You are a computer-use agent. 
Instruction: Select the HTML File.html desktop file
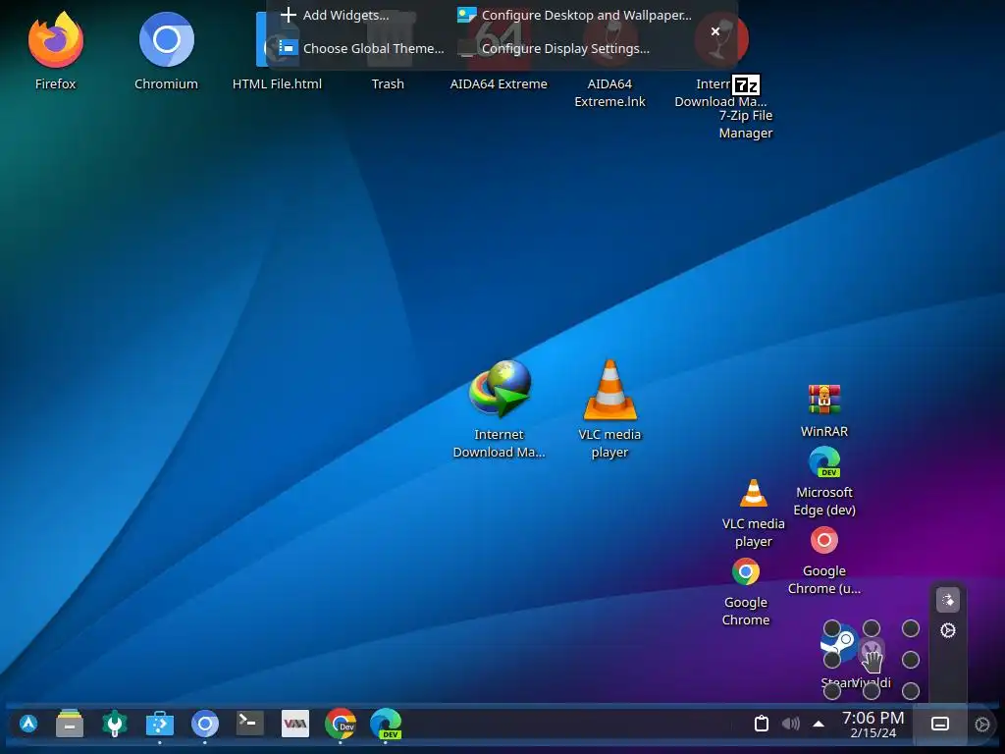277,39
